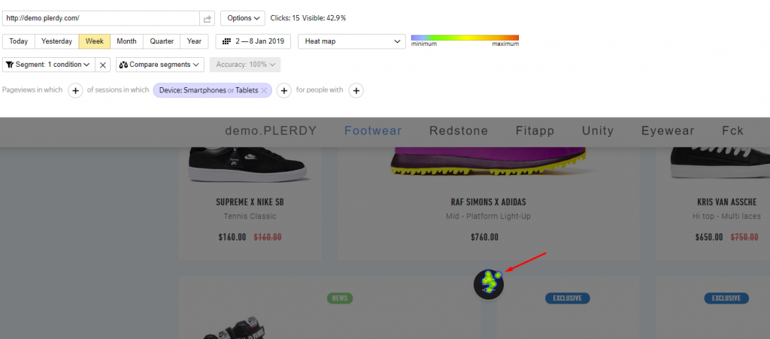This screenshot has height=339, width=770.
Task: Select the Week period
Action: pos(94,41)
